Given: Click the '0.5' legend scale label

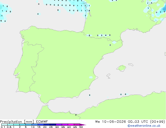Looking at the screenshot, I should pyautogui.click(x=9, y=127).
